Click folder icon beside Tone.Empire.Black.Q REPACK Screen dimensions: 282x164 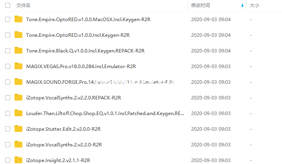coord(18,50)
